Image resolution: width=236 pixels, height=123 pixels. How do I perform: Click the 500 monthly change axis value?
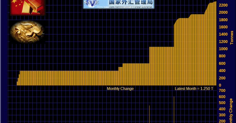pos(222,103)
